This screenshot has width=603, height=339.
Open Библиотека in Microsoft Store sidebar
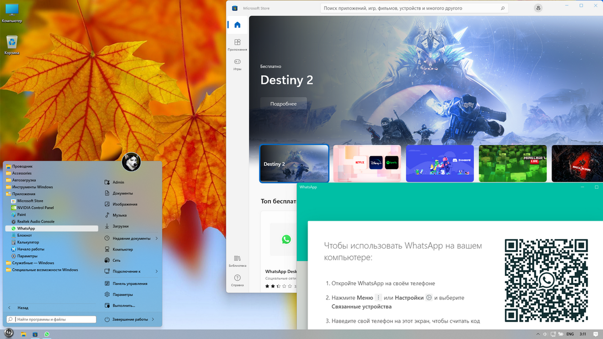point(237,261)
